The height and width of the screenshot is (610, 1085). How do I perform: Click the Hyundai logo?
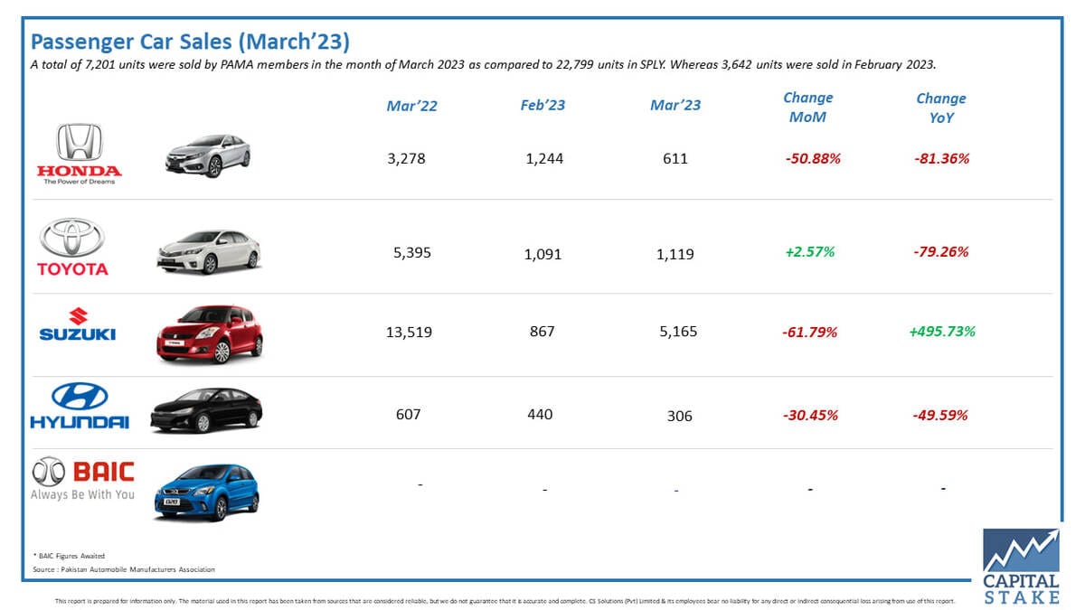80,407
